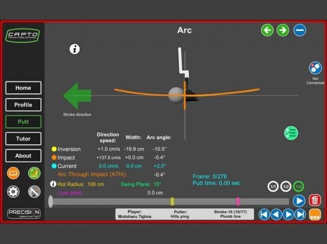Click the Profile button
This screenshot has width=327, height=244.
[x=23, y=104]
